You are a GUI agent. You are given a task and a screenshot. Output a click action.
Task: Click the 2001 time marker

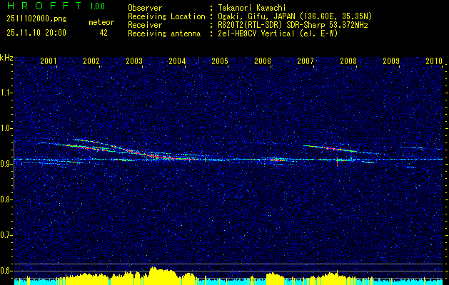[49, 61]
